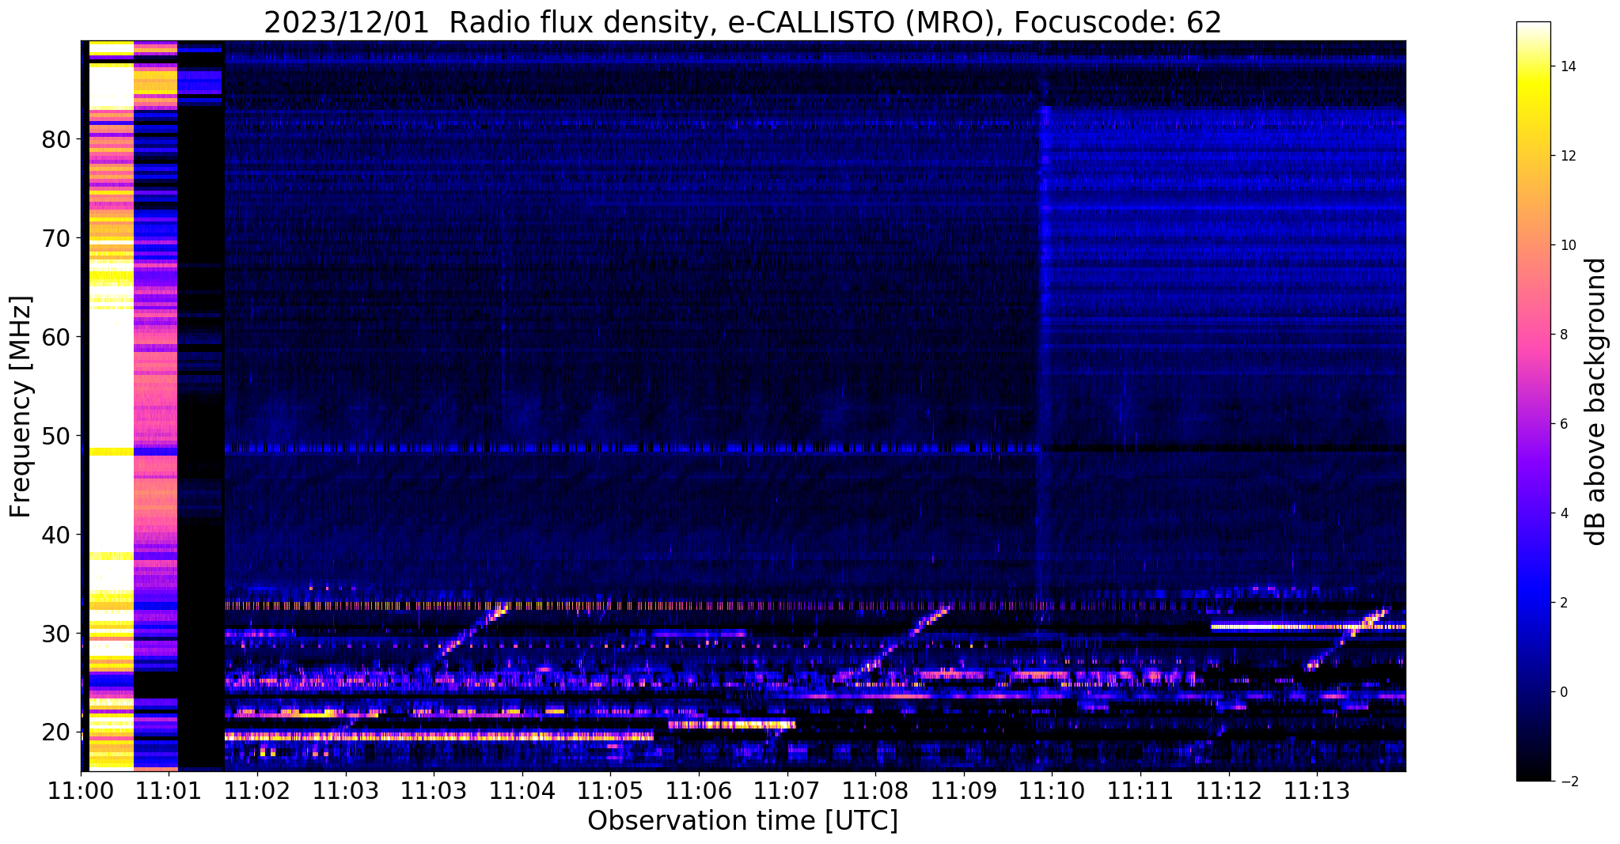Click the colorbar gradient strip
1620x844 pixels.
(x=1533, y=402)
